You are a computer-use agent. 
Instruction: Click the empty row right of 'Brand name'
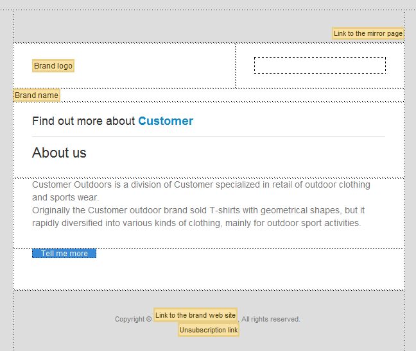pyautogui.click(x=231, y=95)
